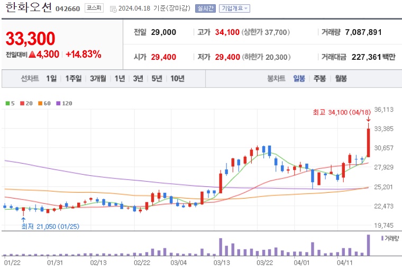
Task: Click the current price 33,300
Action: [30, 39]
